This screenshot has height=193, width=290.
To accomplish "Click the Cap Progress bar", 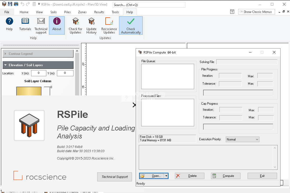I will click(x=238, y=127).
